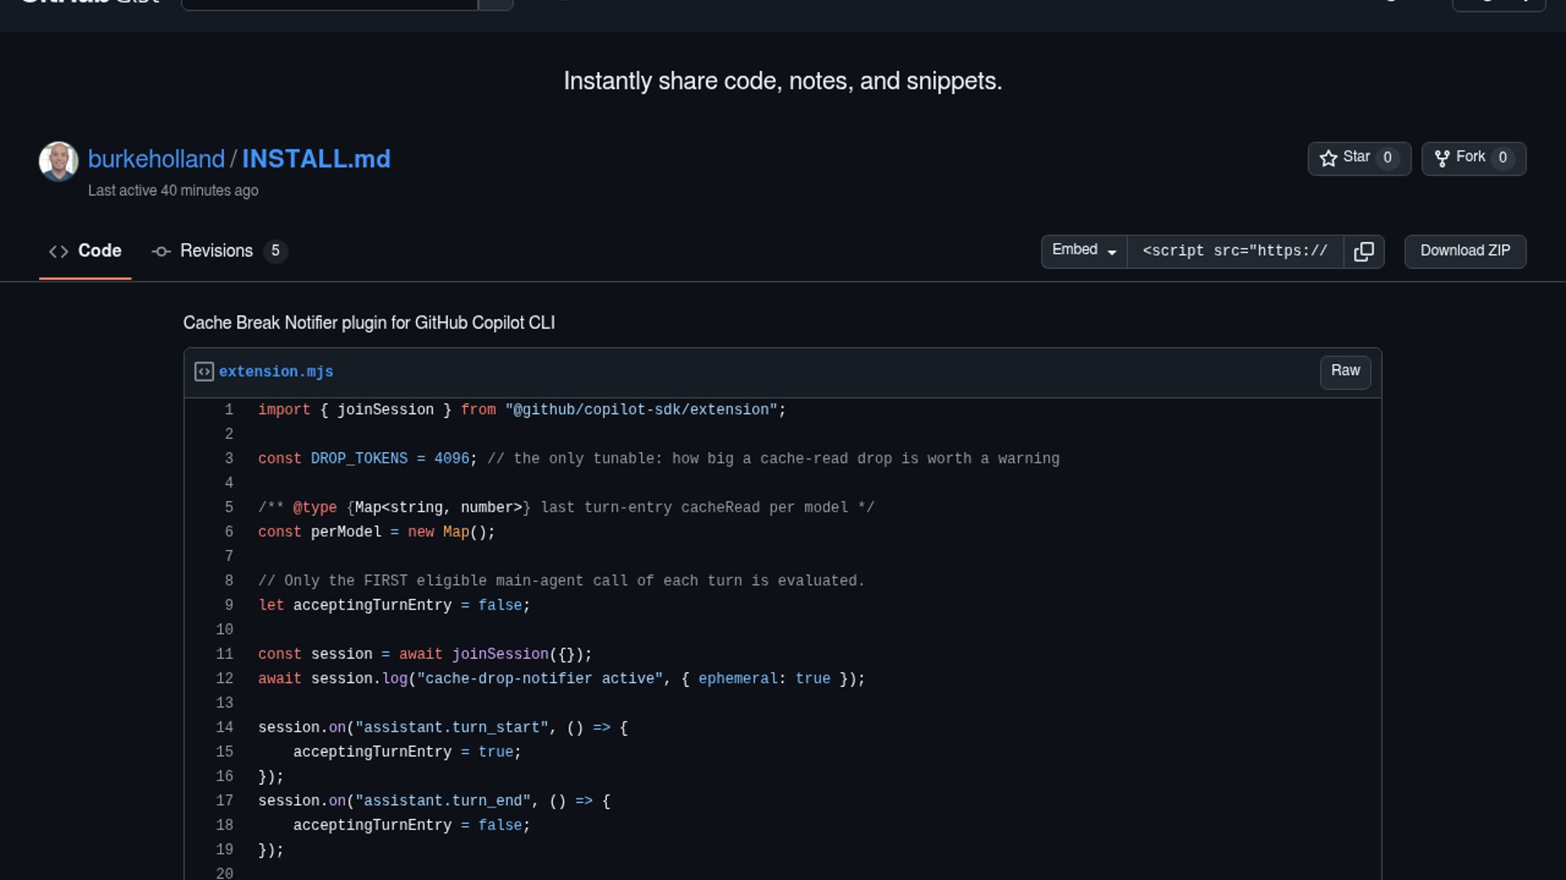Select line number 6

[x=229, y=532]
